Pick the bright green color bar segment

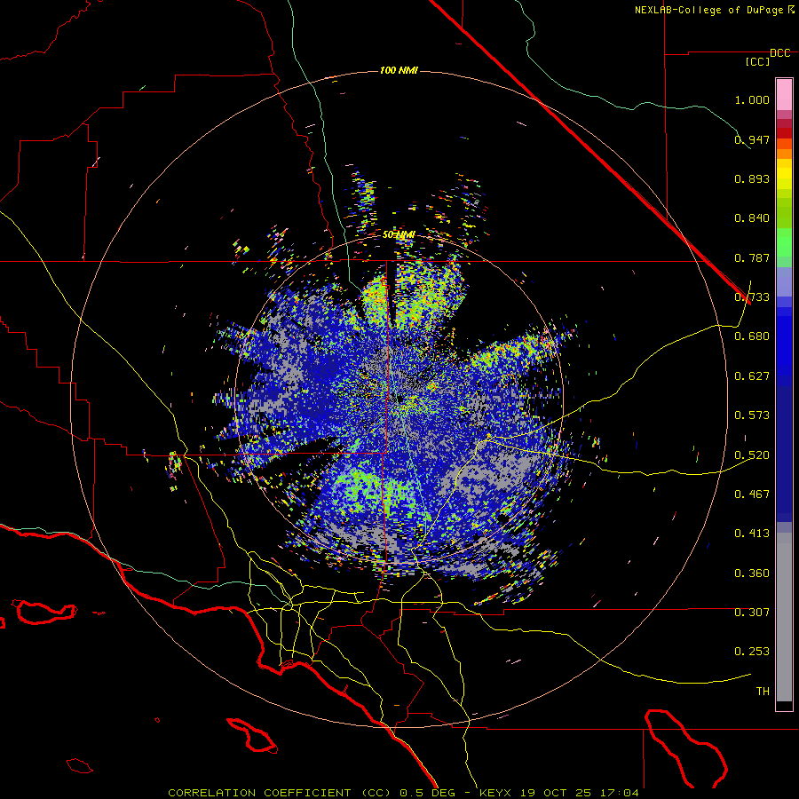[x=784, y=242]
